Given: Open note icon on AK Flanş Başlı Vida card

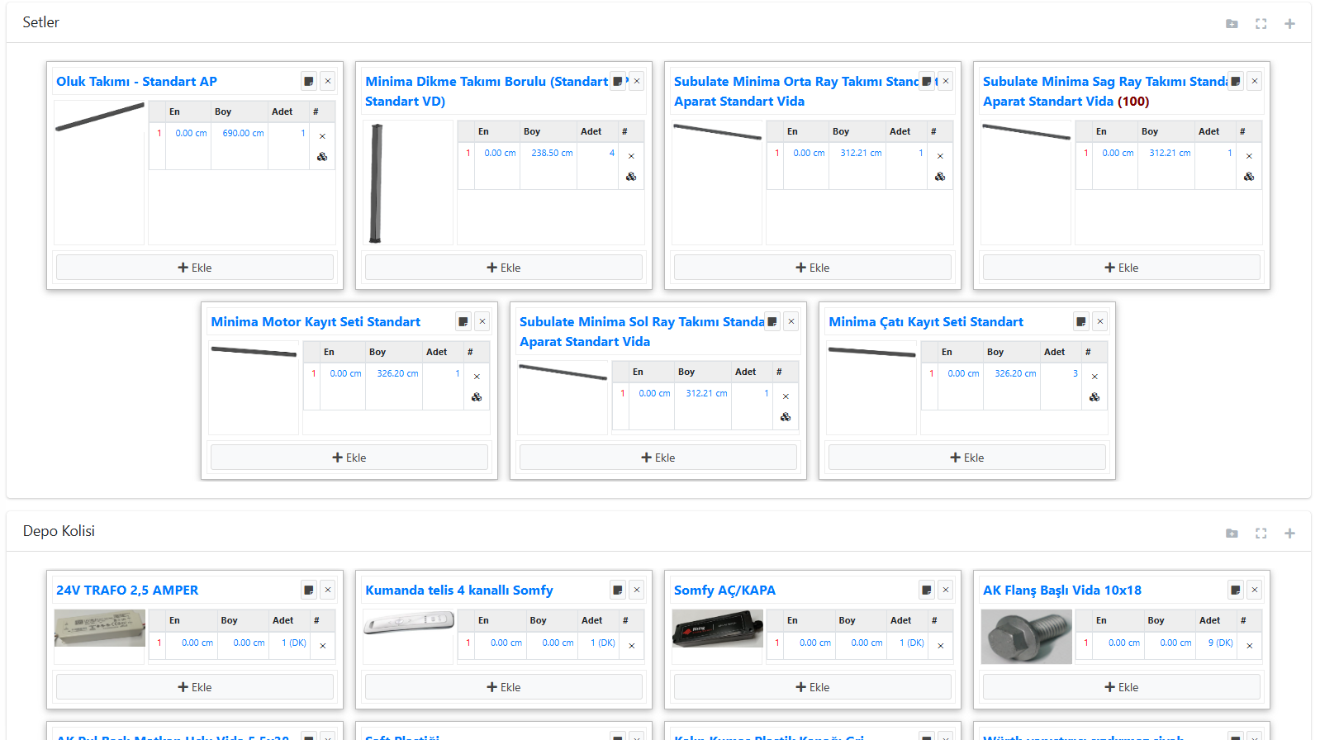Looking at the screenshot, I should pos(1236,591).
